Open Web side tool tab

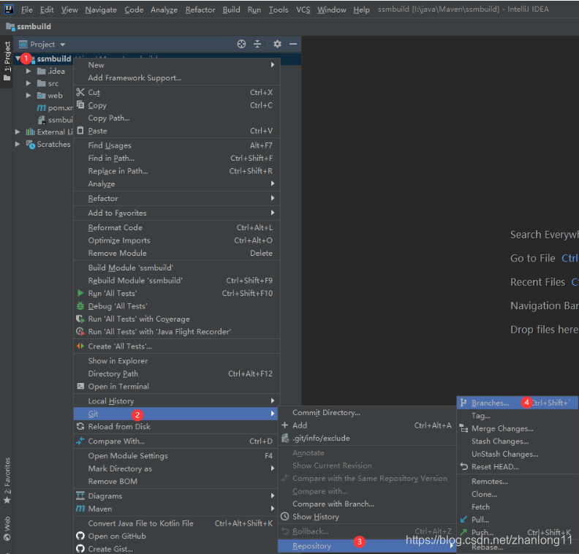tap(7, 528)
